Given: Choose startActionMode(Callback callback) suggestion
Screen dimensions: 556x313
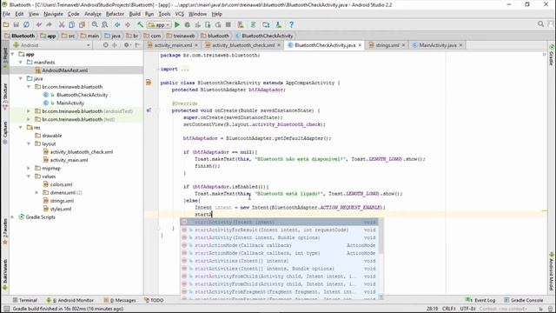Looking at the screenshot, I should [x=279, y=245].
